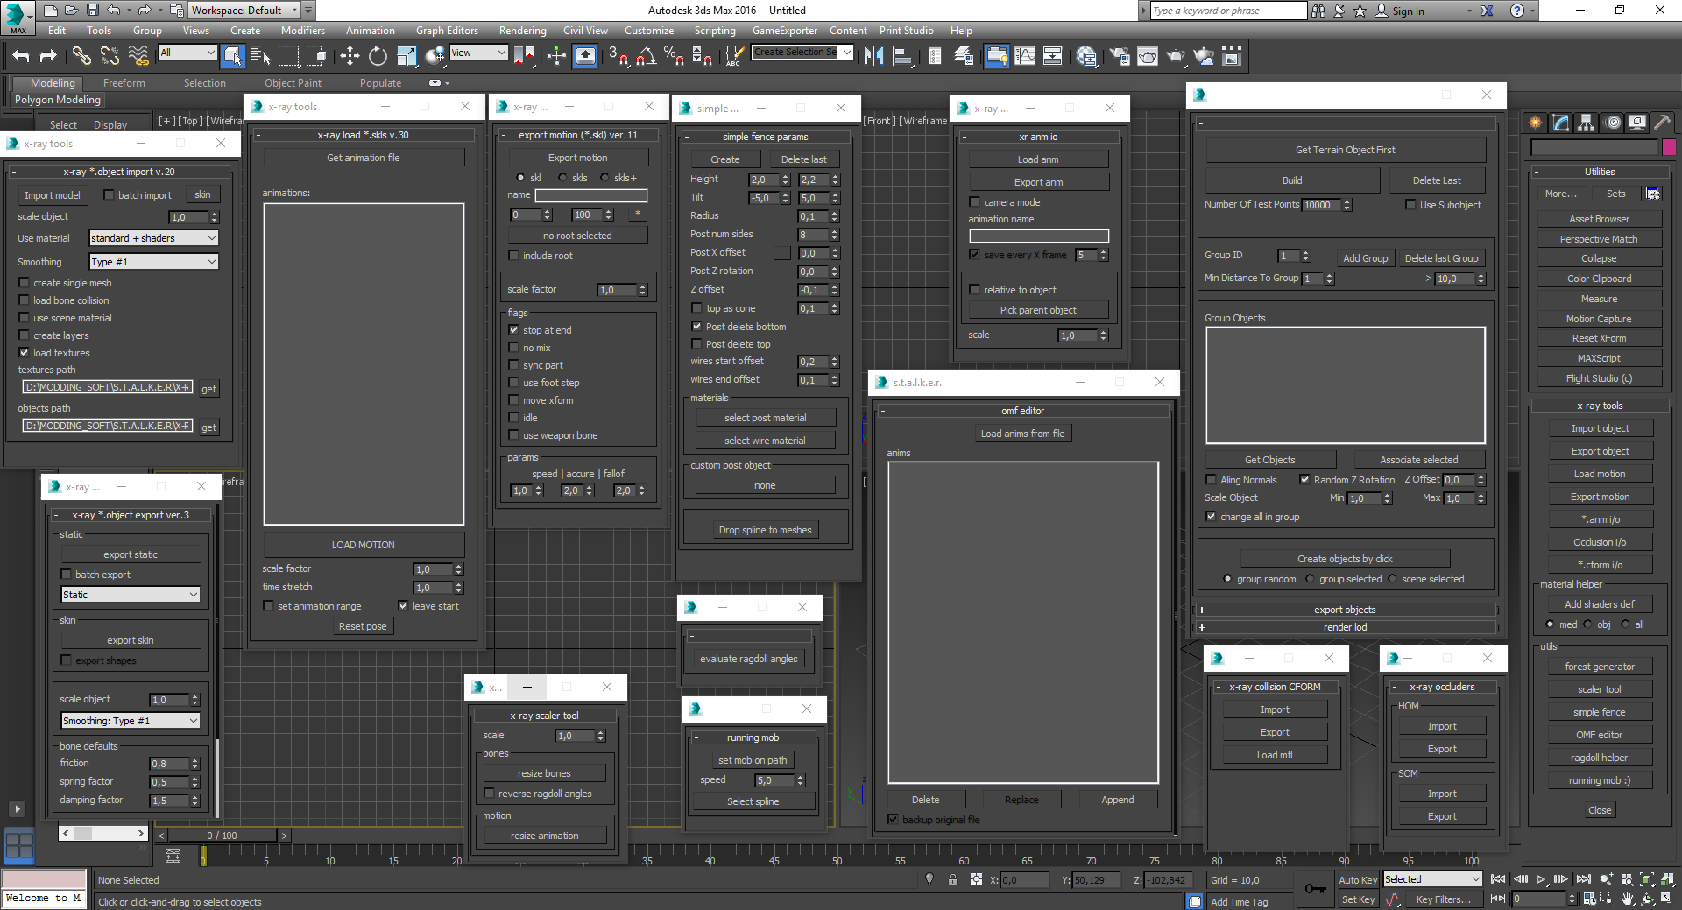The width and height of the screenshot is (1682, 910).
Task: Click Render in Cloud teapot icon
Action: coord(1205,56)
